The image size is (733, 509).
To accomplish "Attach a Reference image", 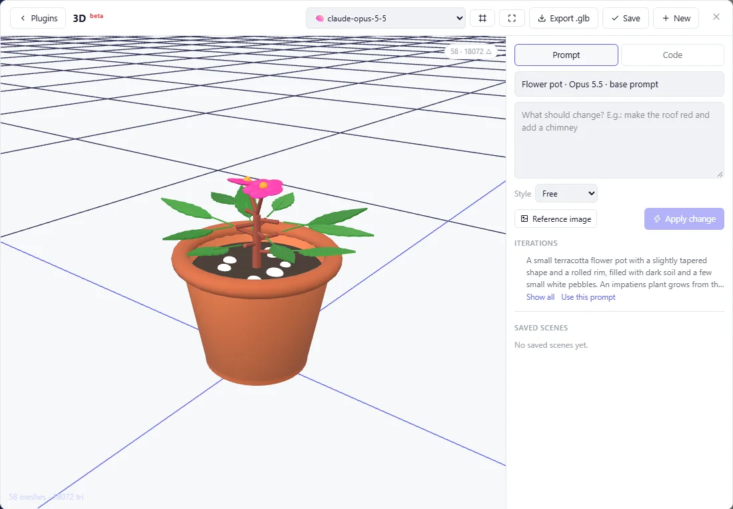I will pyautogui.click(x=555, y=219).
